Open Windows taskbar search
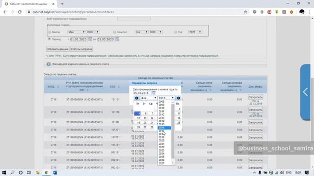The image size is (314, 176). tap(12, 173)
